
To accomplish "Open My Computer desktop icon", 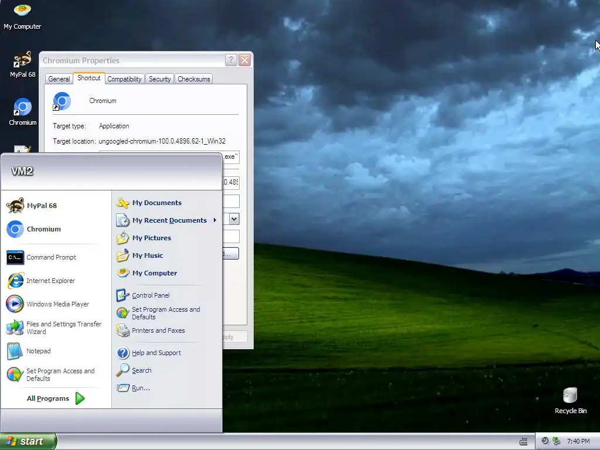I will click(x=22, y=16).
